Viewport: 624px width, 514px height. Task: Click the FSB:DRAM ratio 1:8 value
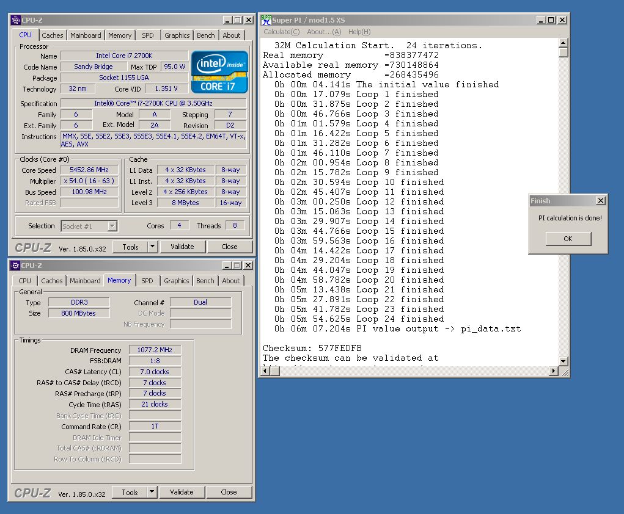coord(155,361)
